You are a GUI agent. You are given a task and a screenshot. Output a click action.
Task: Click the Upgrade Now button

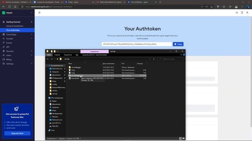point(17,133)
